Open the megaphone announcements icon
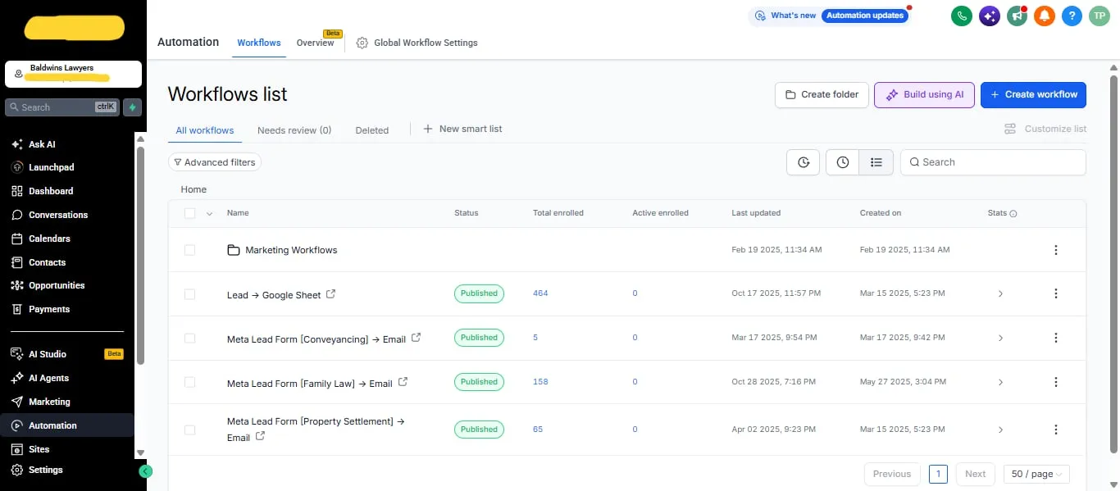The image size is (1120, 491). (1018, 16)
